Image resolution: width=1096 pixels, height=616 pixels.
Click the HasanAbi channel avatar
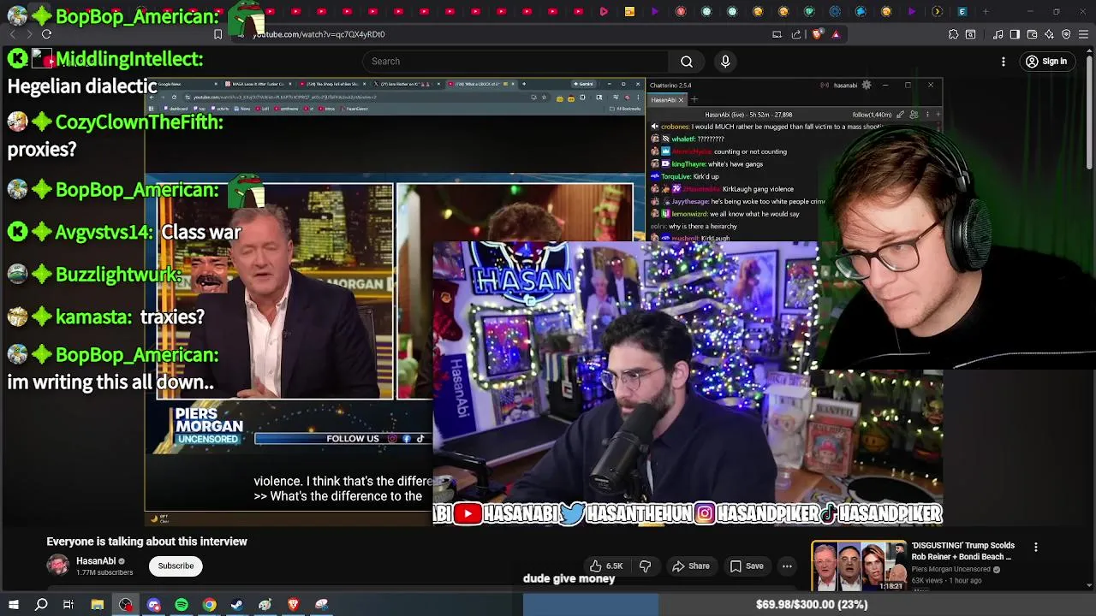(x=57, y=566)
